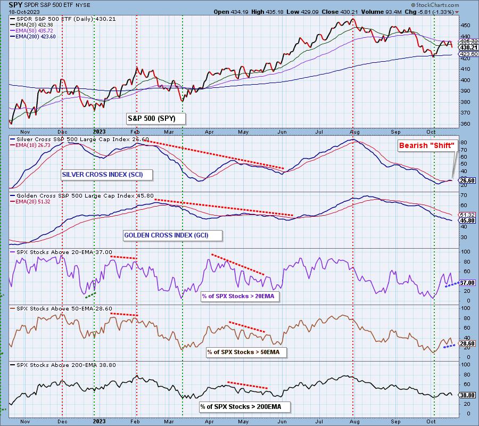479x426 pixels.
Task: Open the ©StockCharts.com attribution
Action: coord(435,5)
